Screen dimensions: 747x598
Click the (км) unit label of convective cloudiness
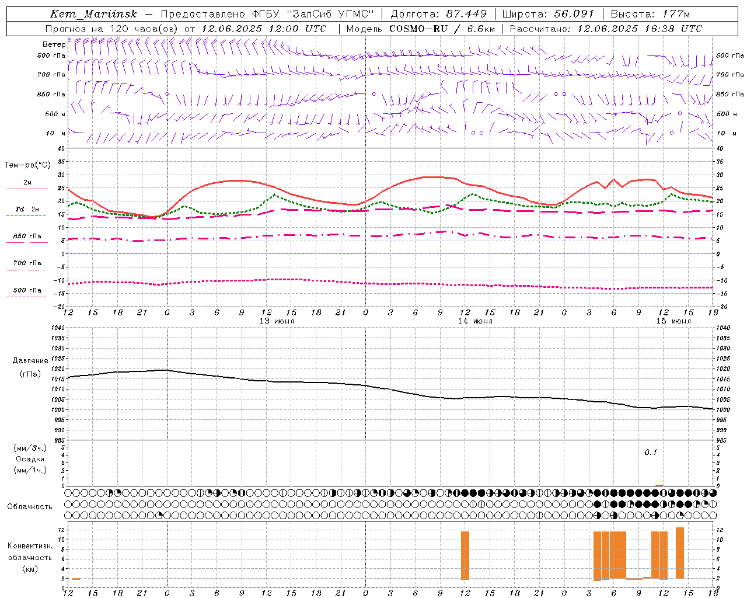coord(30,569)
